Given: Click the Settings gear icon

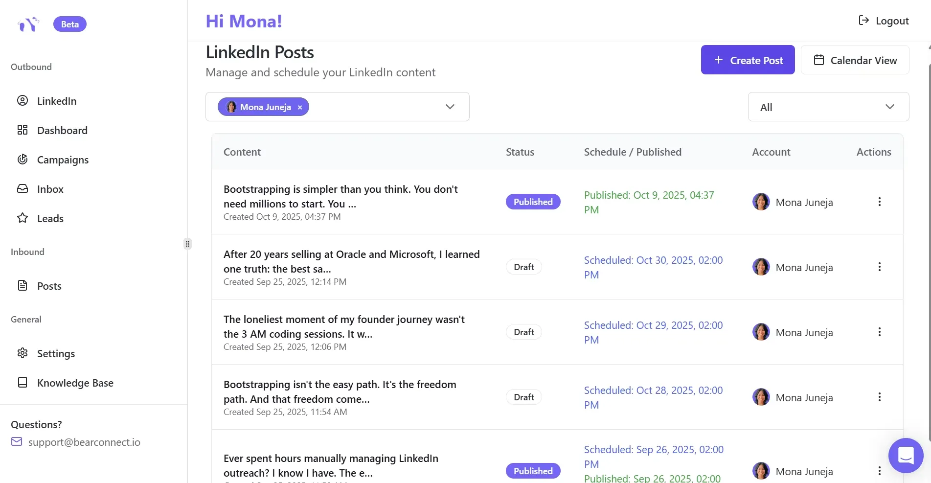Looking at the screenshot, I should (x=23, y=353).
